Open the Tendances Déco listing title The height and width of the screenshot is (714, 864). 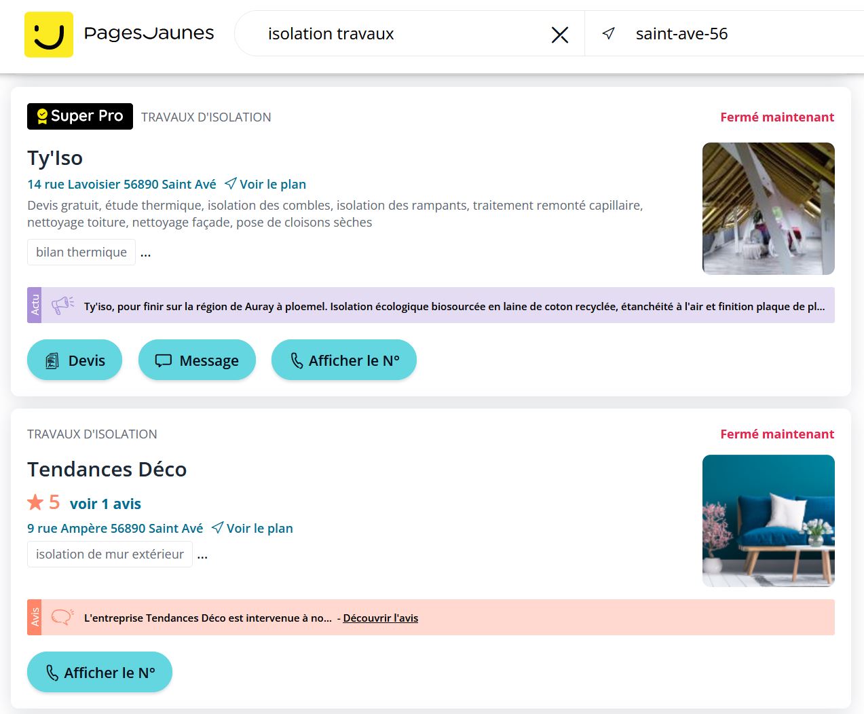coord(107,469)
